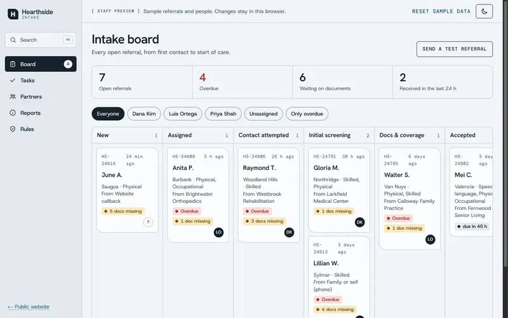Open the Walter S. referral card
508x318 pixels.
coord(410,198)
